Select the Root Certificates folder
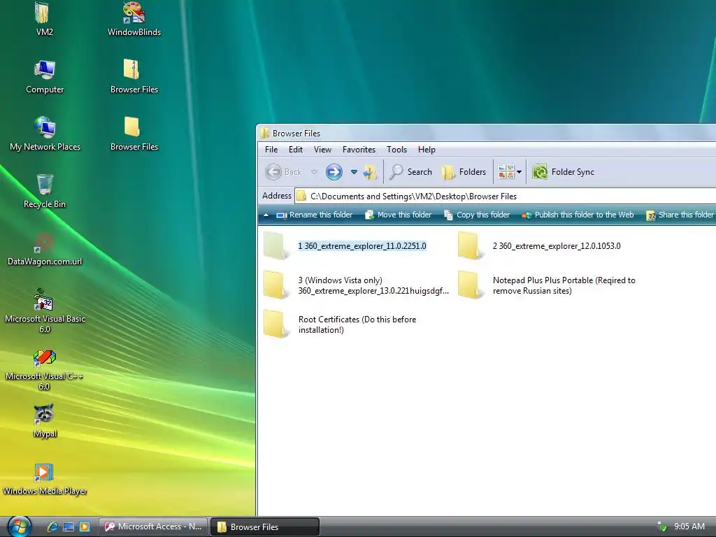716x537 pixels. coord(341,324)
